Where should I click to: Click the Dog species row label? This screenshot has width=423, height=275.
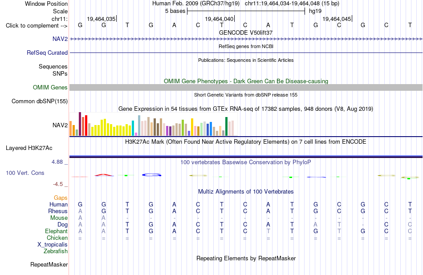tap(63, 225)
